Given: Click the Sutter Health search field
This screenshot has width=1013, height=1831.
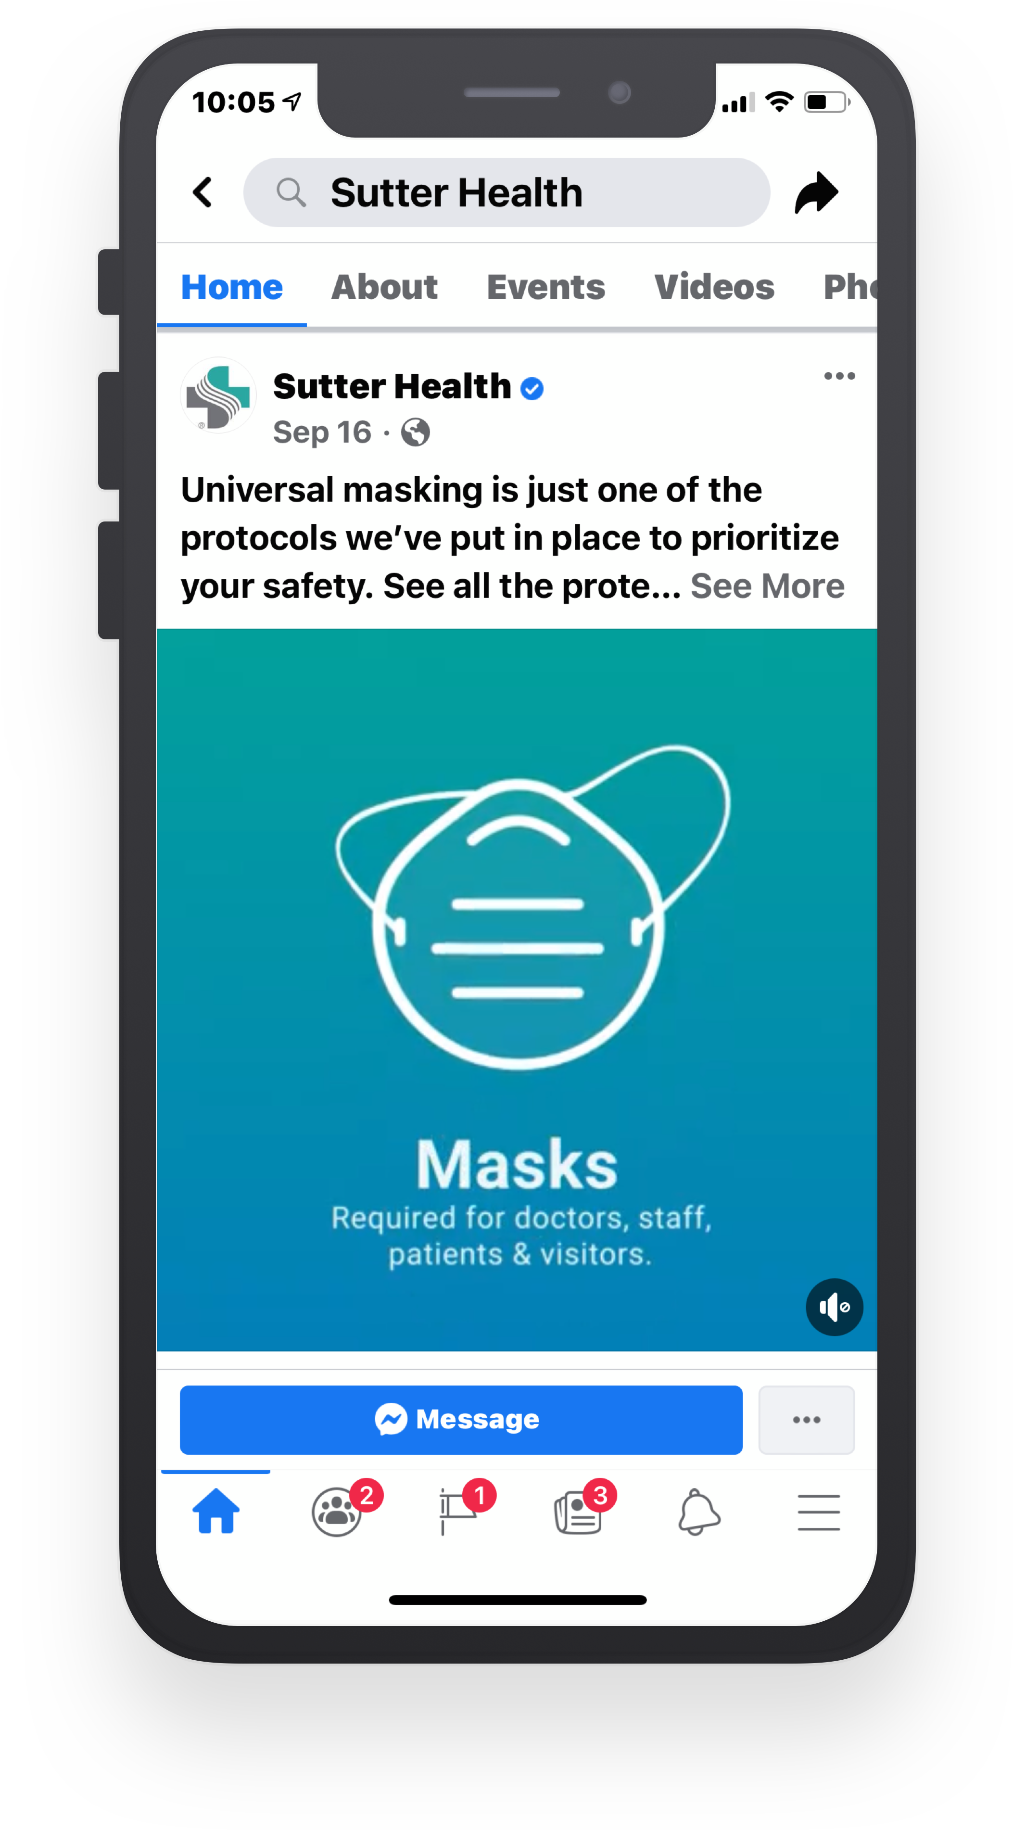Looking at the screenshot, I should pos(506,192).
